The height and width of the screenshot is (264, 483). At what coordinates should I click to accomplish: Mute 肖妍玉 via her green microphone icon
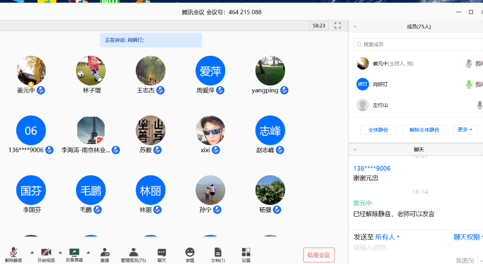(x=468, y=84)
